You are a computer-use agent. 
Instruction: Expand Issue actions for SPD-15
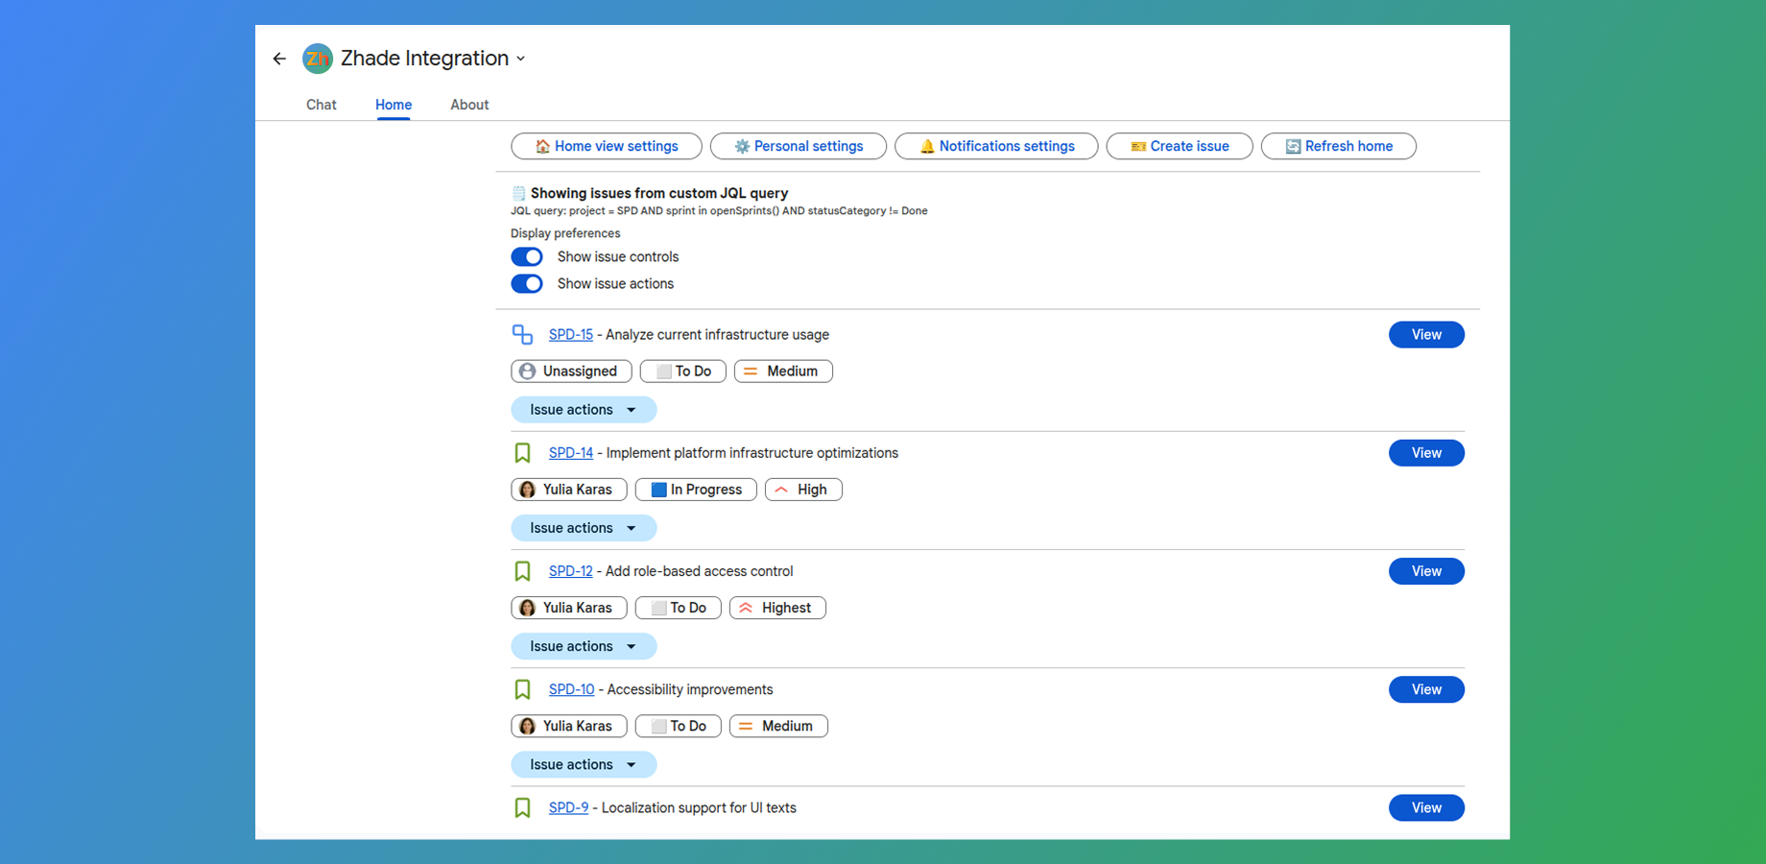tap(583, 409)
